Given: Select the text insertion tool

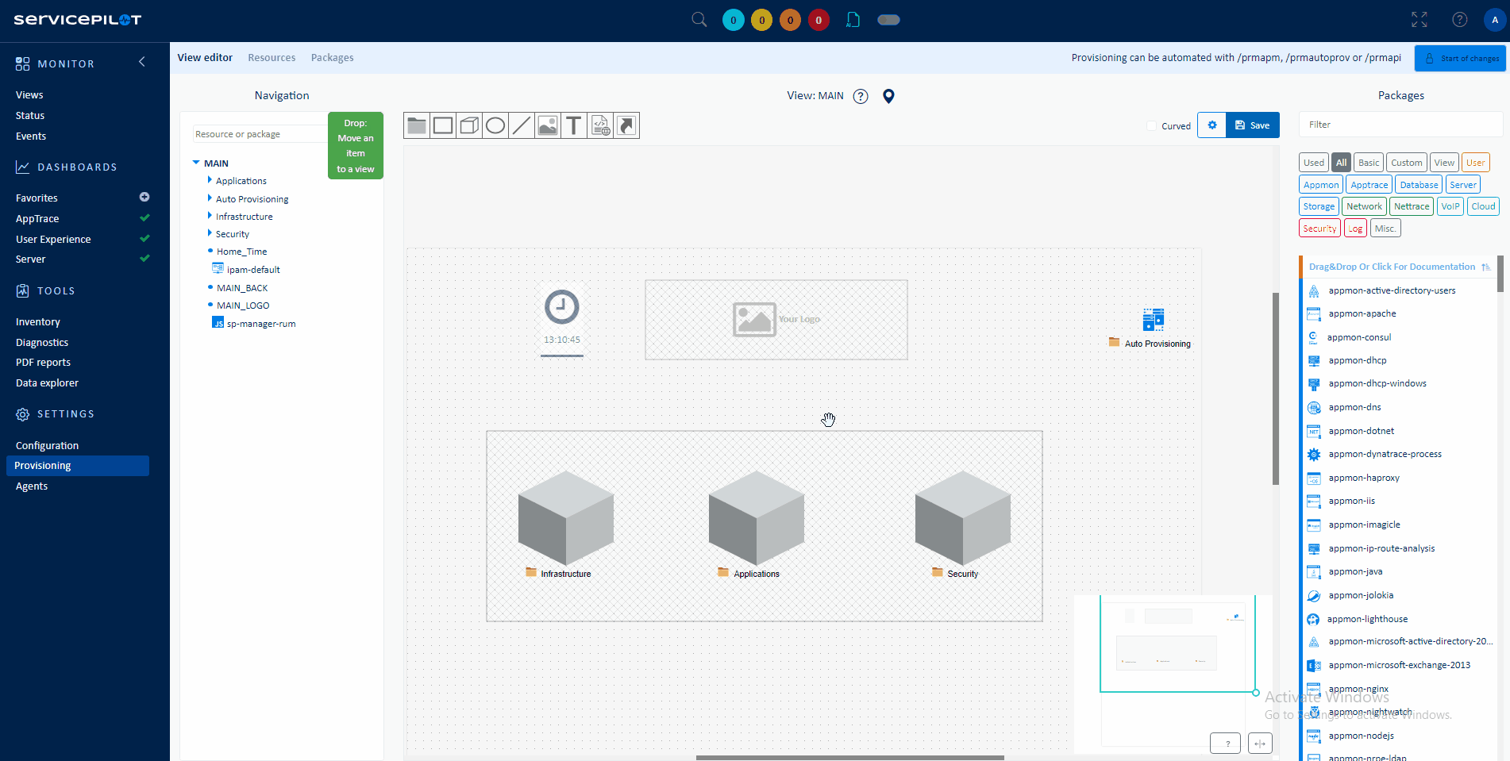Looking at the screenshot, I should (x=574, y=125).
